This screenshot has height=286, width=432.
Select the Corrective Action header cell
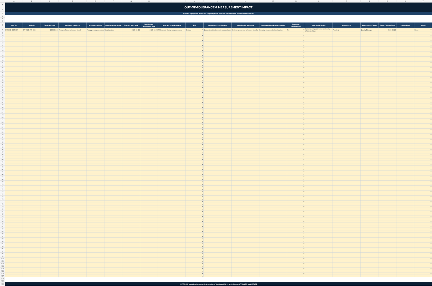319,25
